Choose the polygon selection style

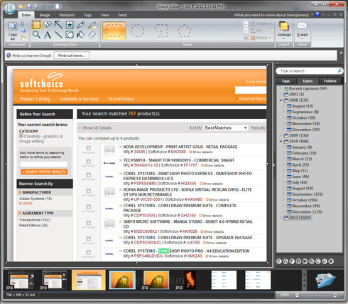[185, 31]
